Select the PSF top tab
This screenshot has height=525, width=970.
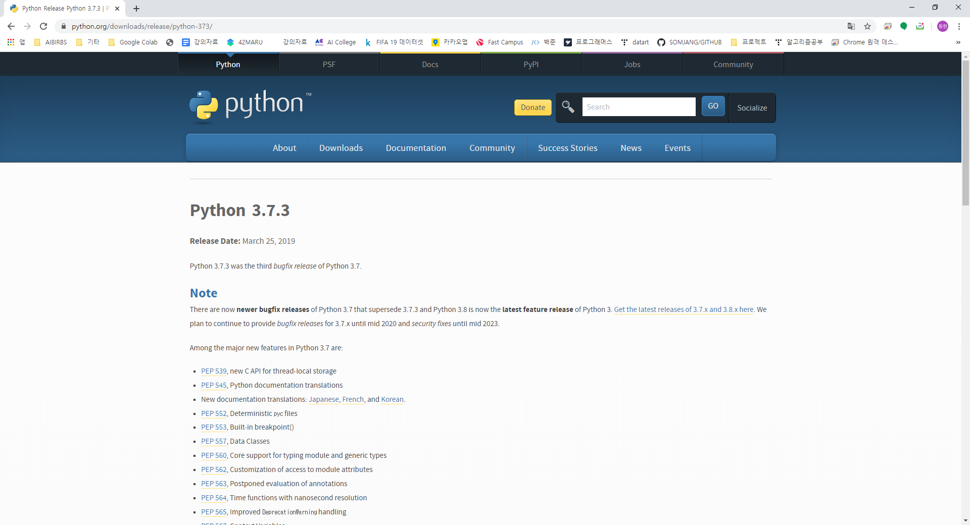point(329,64)
